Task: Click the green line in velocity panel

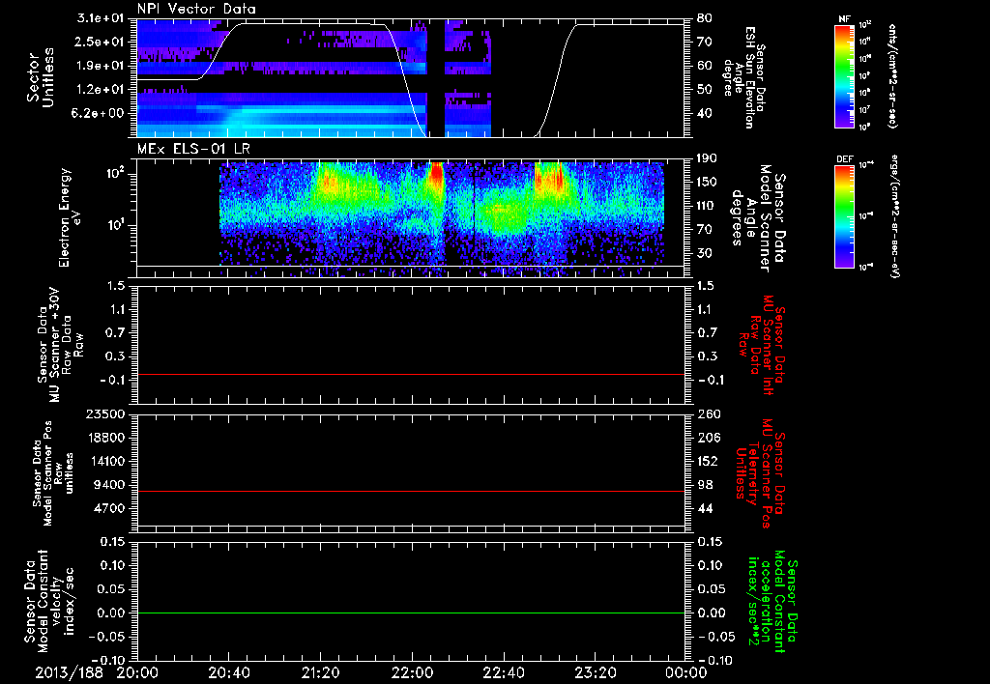Action: [410, 613]
